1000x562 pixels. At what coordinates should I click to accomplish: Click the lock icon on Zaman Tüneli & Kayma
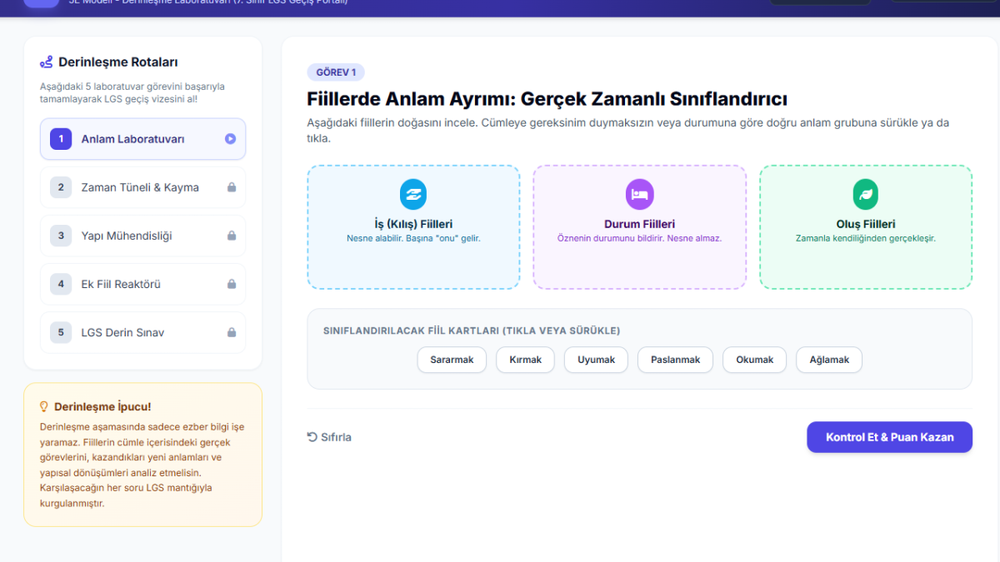[x=232, y=187]
